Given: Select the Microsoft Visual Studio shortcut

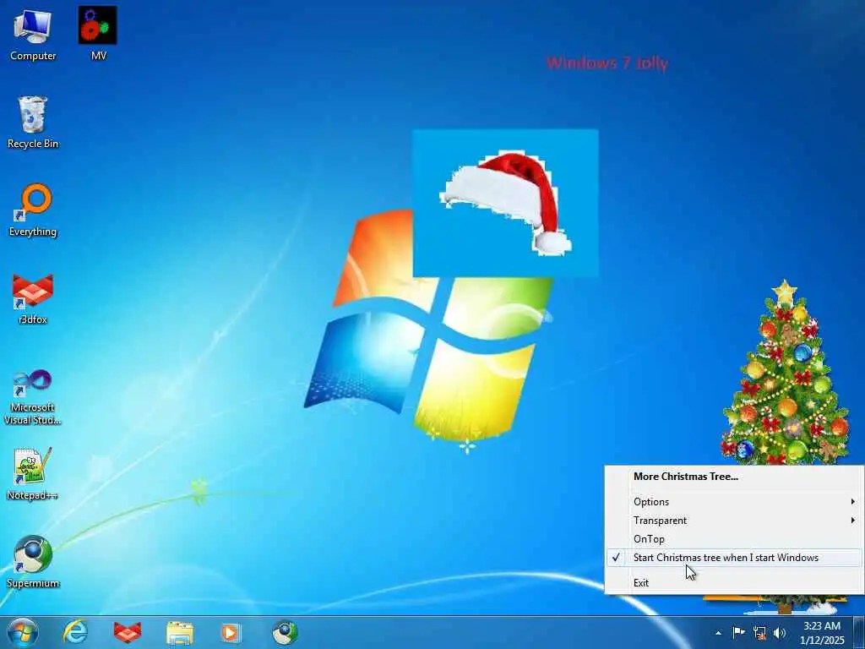Looking at the screenshot, I should tap(33, 397).
